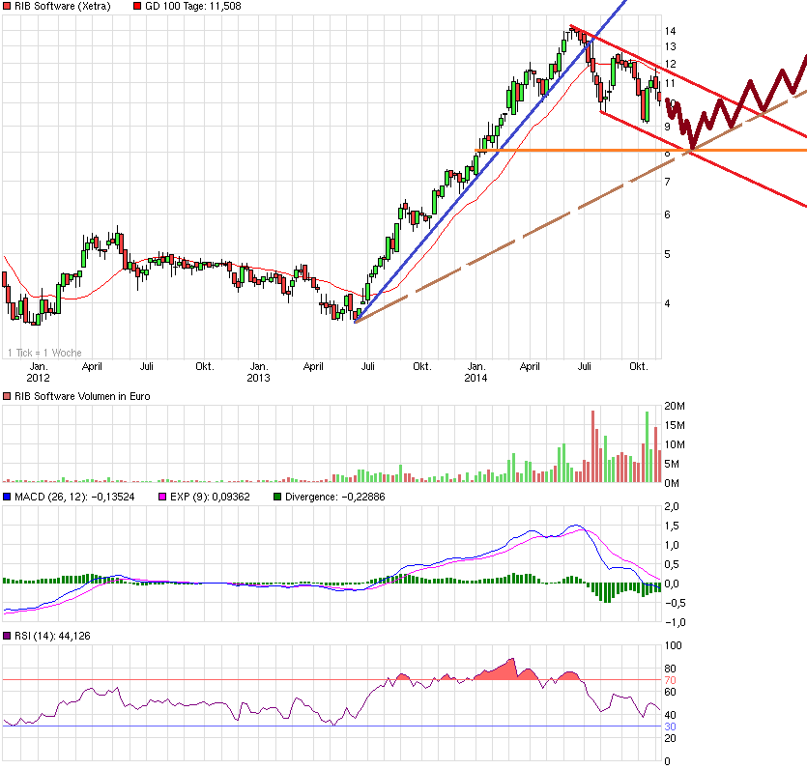Click the MACD axis value -0,5
This screenshot has height=769, width=807.
point(674,604)
